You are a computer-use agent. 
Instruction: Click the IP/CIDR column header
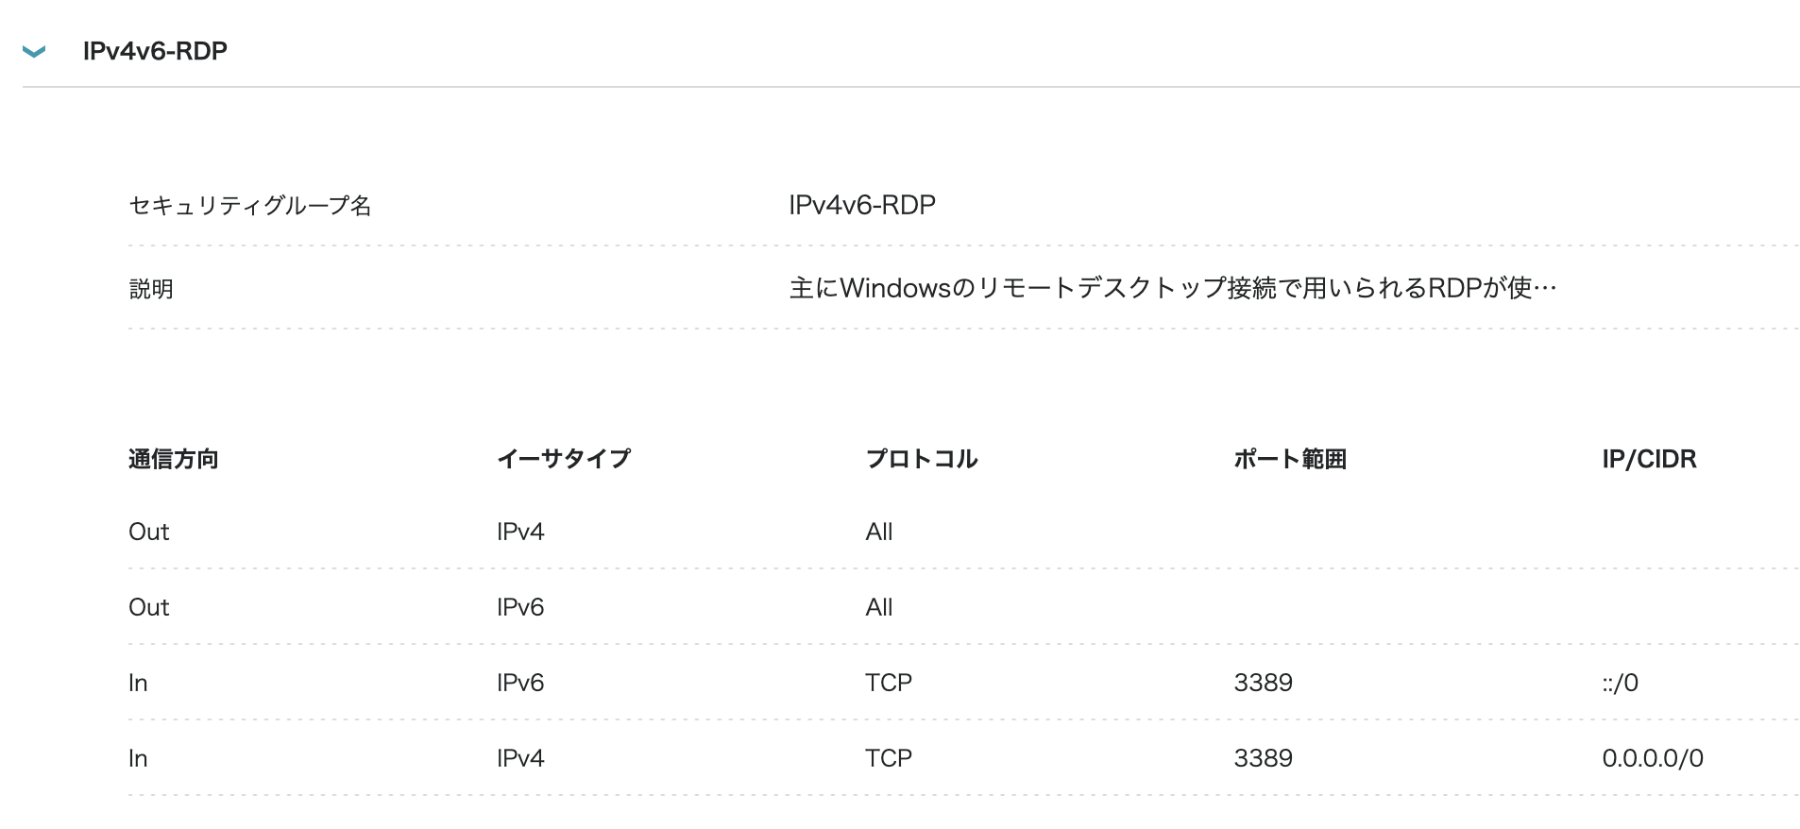pos(1649,459)
